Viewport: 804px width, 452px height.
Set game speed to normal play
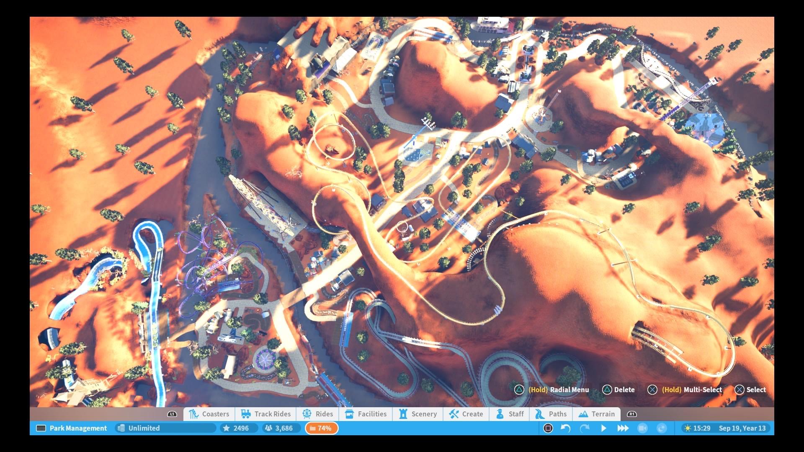(603, 428)
